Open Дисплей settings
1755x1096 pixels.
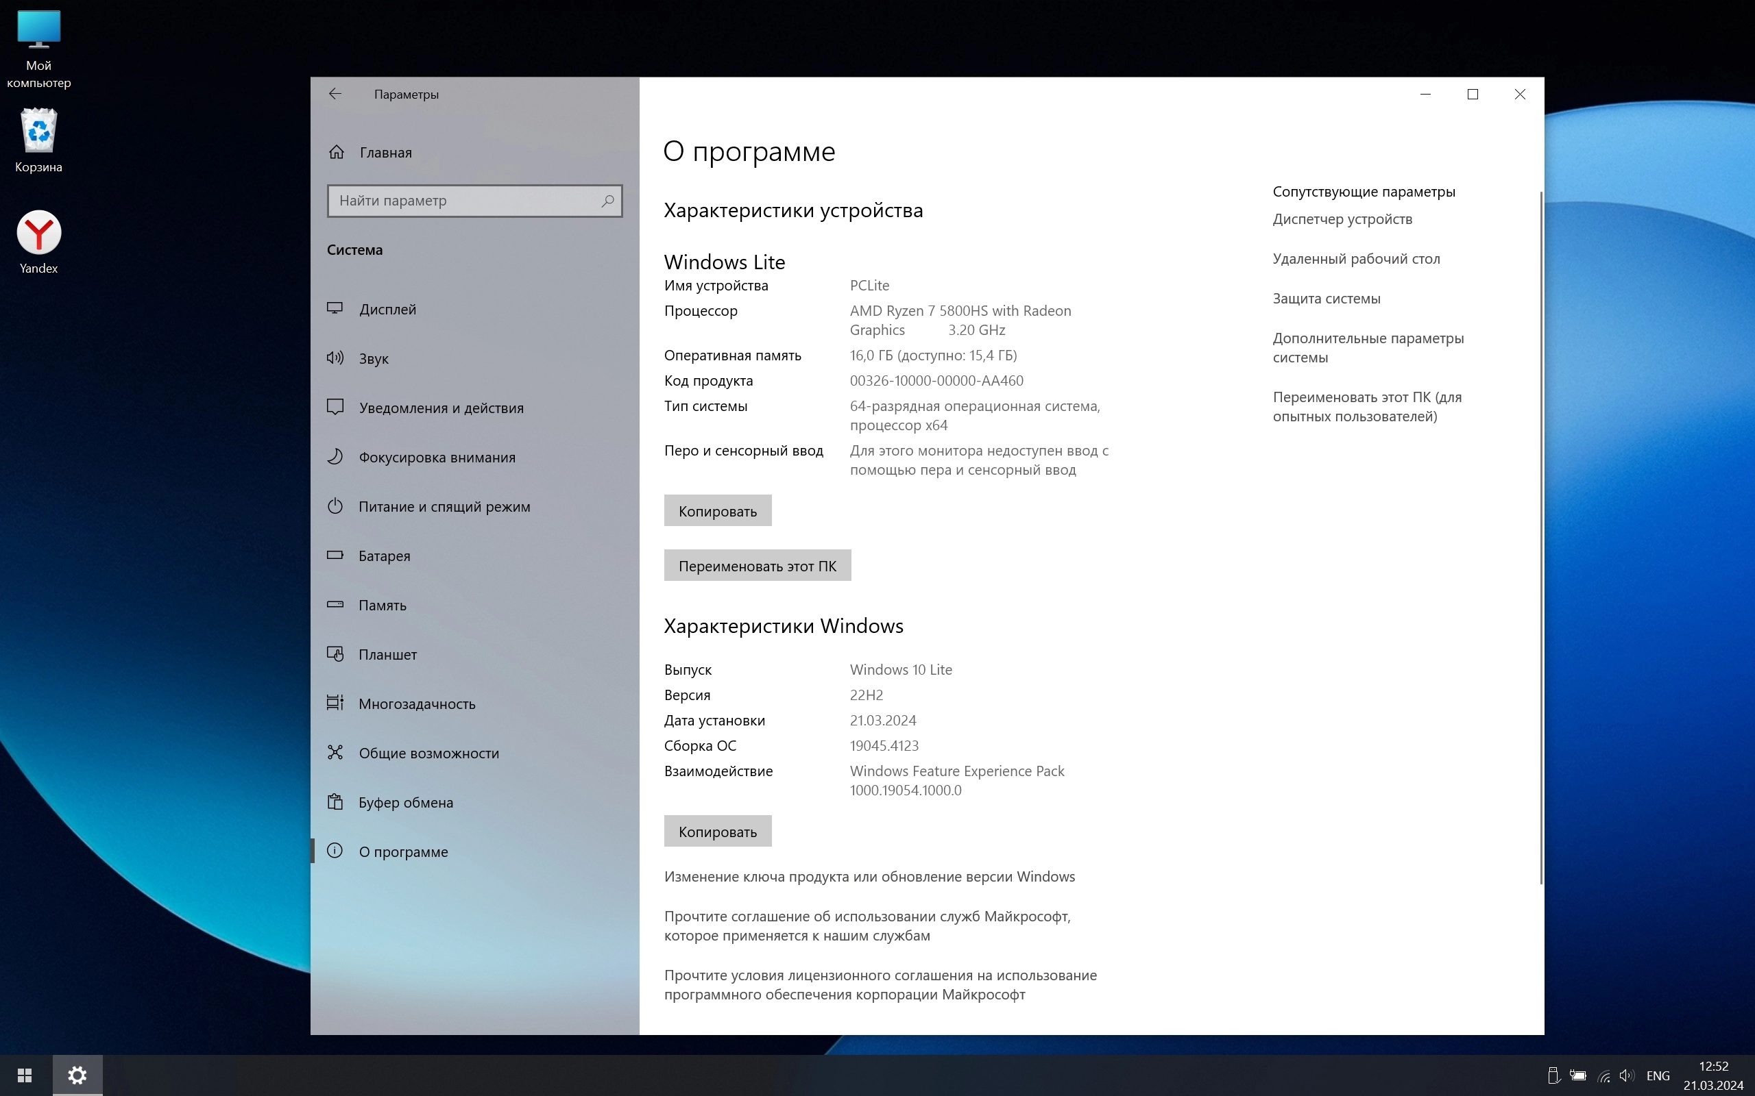(387, 310)
